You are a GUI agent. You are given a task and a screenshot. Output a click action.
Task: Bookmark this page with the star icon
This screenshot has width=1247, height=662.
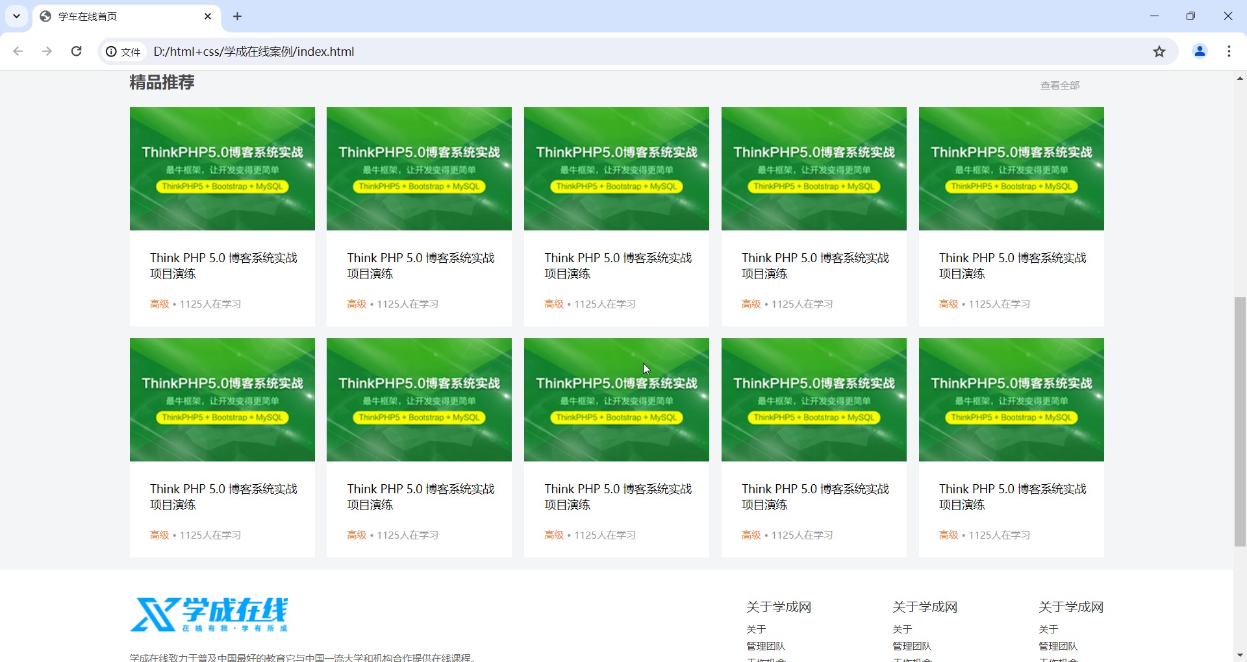coord(1159,51)
